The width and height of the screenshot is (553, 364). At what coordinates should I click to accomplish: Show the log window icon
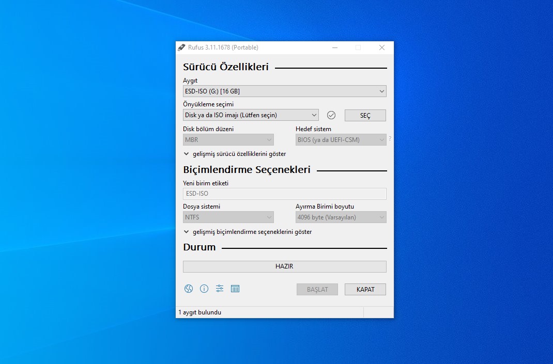tap(235, 289)
